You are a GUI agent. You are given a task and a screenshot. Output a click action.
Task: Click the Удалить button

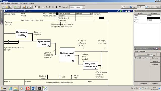coord(155,61)
